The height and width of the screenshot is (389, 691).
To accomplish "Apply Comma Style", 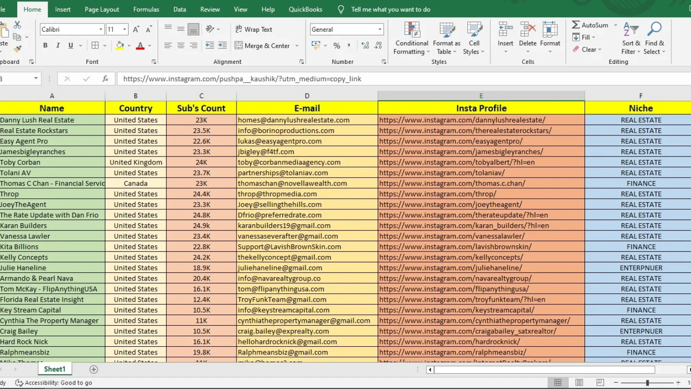I will (x=349, y=46).
